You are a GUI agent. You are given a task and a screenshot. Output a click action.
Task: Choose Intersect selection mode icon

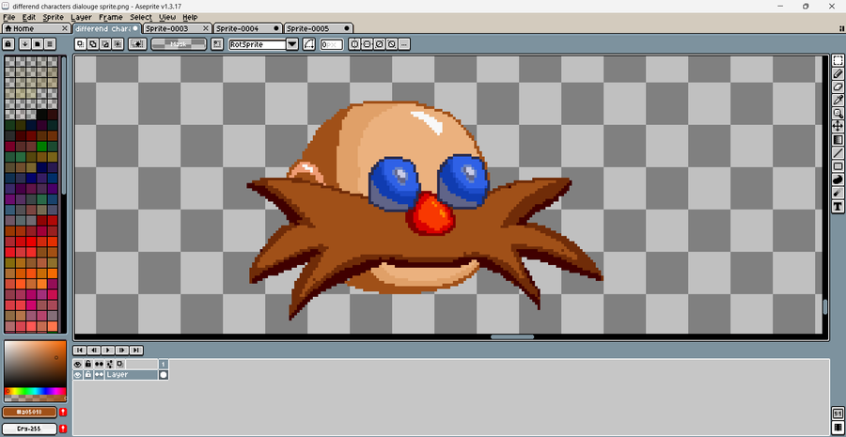(117, 44)
